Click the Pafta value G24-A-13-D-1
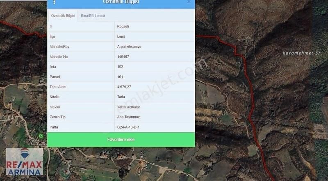Image resolution: width=328 pixels, height=181 pixels. 128,127
